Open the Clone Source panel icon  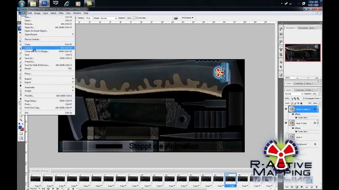click(281, 55)
